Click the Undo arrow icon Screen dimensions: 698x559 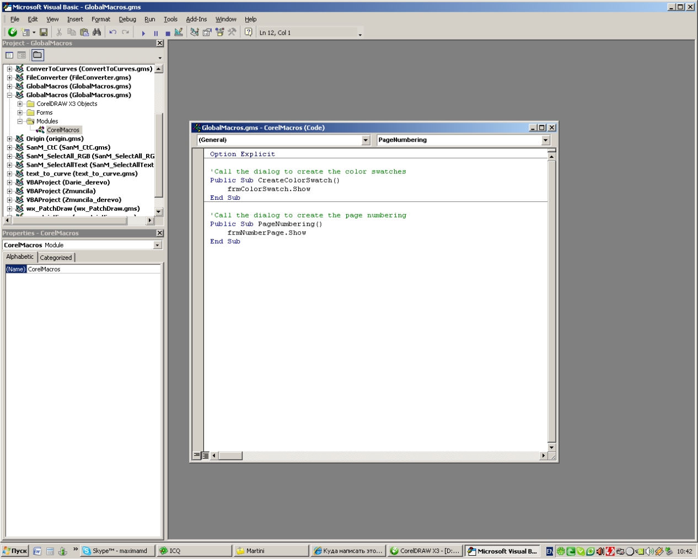point(113,33)
